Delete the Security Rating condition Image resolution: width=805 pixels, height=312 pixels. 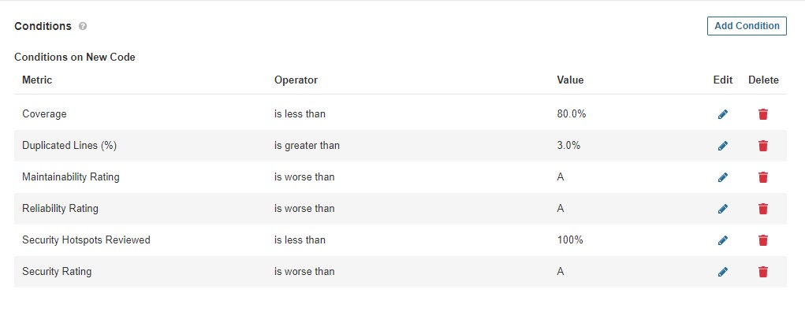click(x=763, y=272)
